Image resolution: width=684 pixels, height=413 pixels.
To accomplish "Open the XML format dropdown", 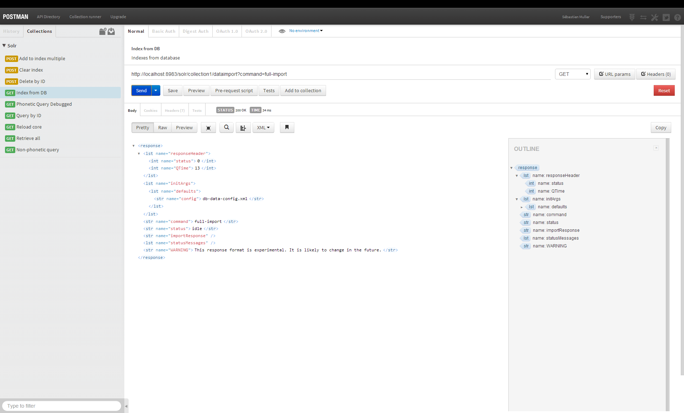I will pyautogui.click(x=263, y=127).
